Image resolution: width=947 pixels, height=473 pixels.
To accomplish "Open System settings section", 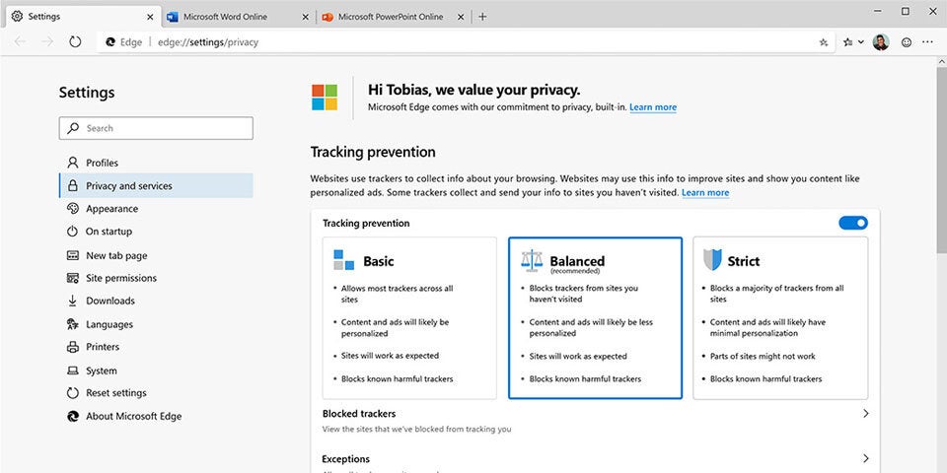I will click(156, 371).
